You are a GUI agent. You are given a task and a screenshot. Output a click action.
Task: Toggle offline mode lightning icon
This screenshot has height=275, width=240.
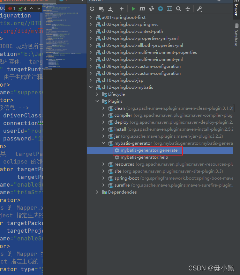click(x=160, y=9)
